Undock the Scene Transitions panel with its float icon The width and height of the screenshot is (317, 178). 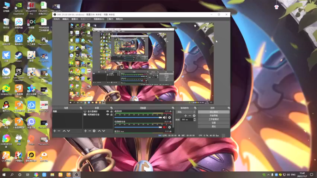pos(195,108)
